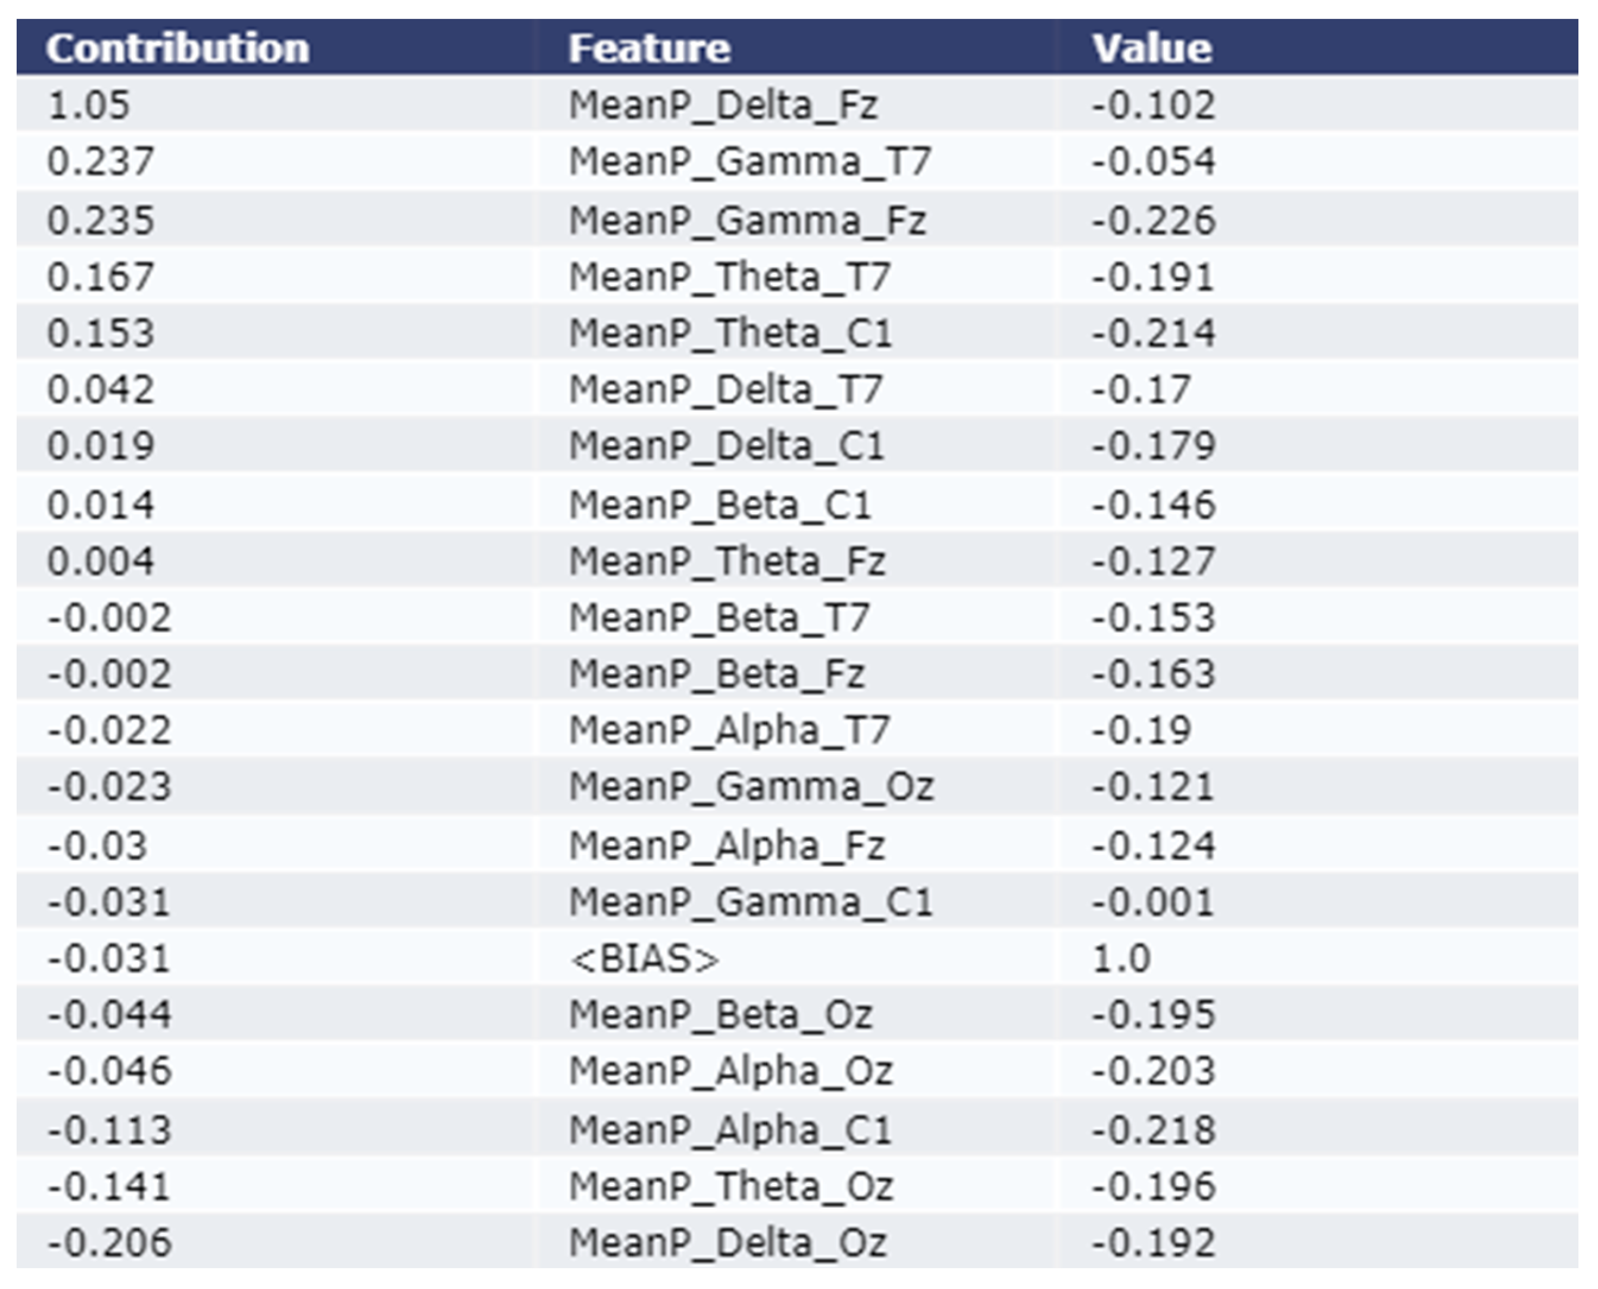The image size is (1598, 1289).
Task: Click the MeanP_Gamma_Fz row
Action: point(747,220)
